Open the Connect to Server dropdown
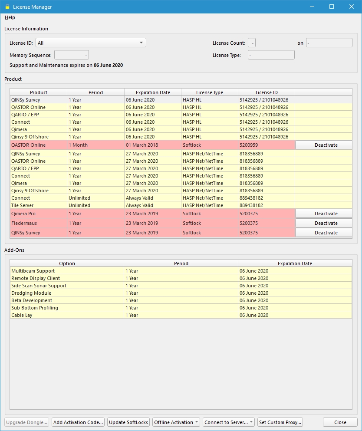Viewport: 362px width, 431px height. pyautogui.click(x=229, y=422)
